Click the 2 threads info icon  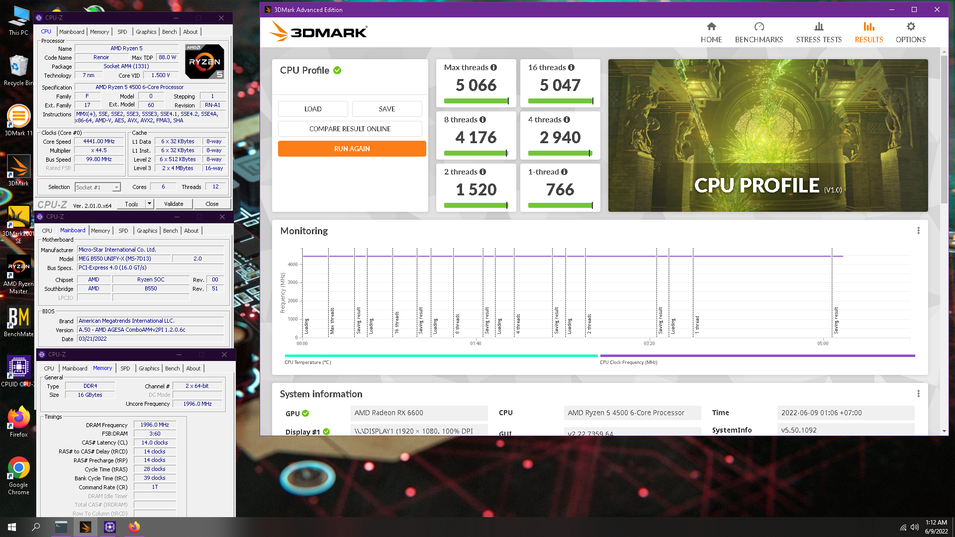click(482, 172)
